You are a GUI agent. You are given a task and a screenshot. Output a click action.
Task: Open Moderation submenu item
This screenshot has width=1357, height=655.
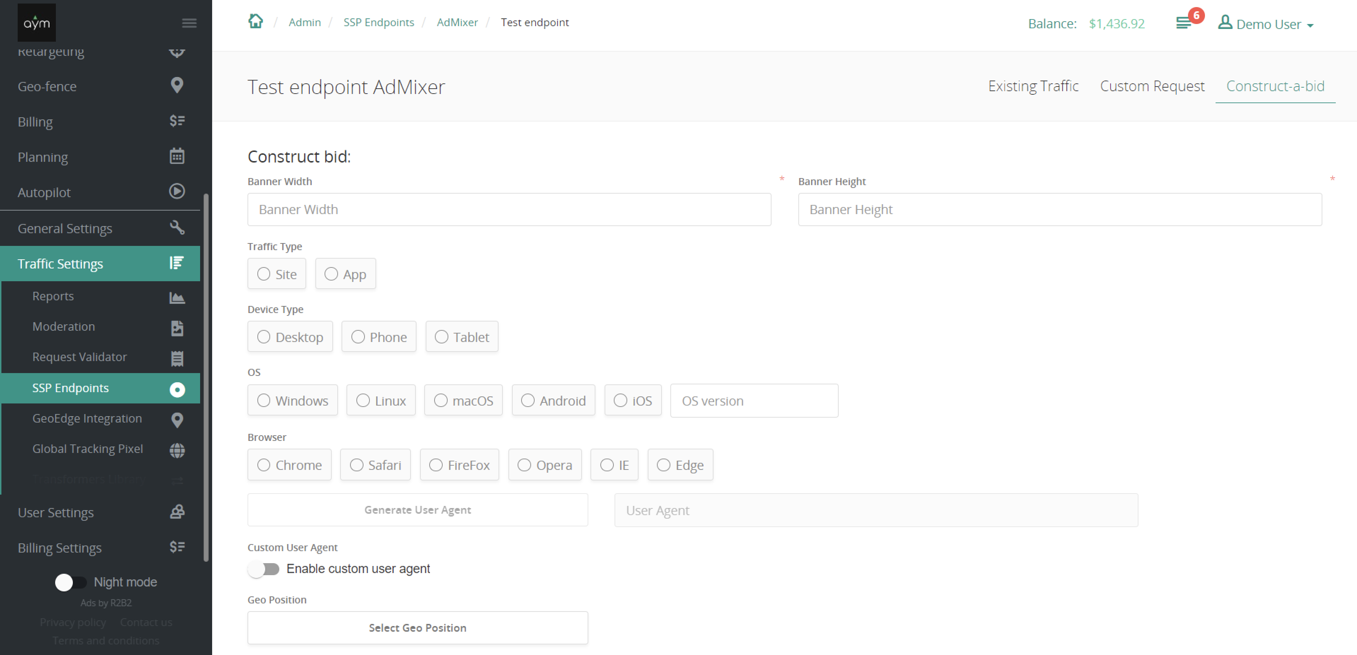point(100,327)
